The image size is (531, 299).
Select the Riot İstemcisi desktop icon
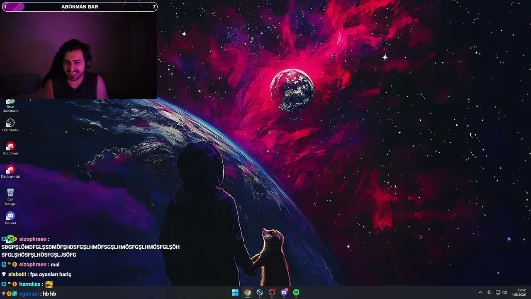pyautogui.click(x=10, y=172)
